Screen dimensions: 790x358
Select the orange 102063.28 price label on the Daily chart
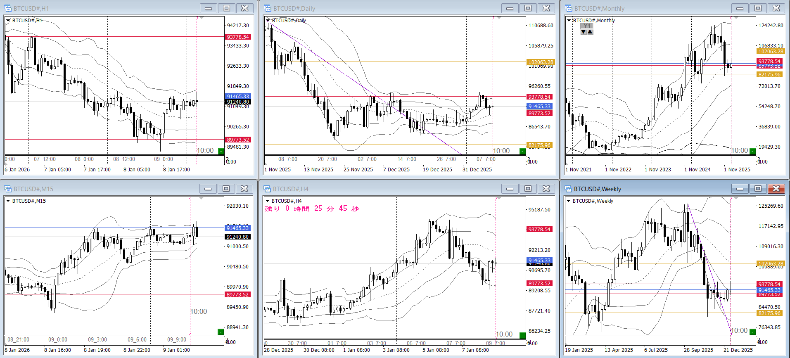click(x=541, y=62)
